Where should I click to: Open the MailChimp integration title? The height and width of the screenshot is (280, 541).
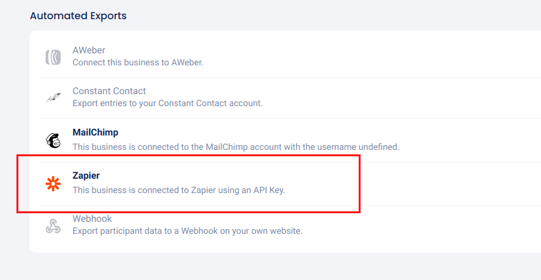(x=95, y=133)
